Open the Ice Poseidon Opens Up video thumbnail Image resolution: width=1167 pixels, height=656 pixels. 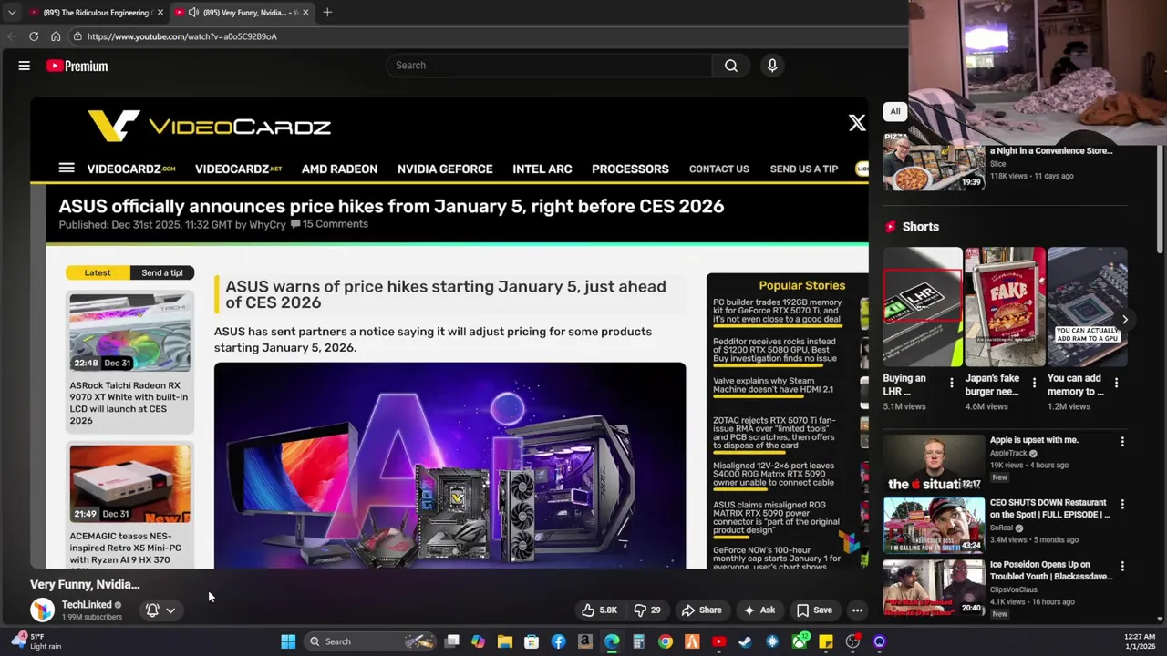coord(934,589)
